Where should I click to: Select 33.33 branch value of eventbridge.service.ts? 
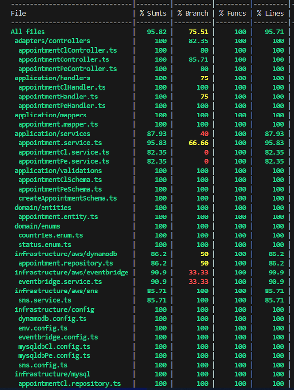point(199,282)
